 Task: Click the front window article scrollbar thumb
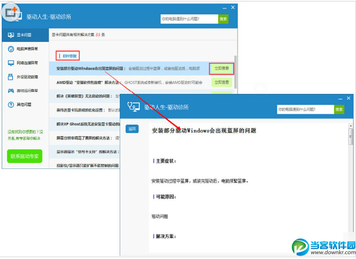351,136
